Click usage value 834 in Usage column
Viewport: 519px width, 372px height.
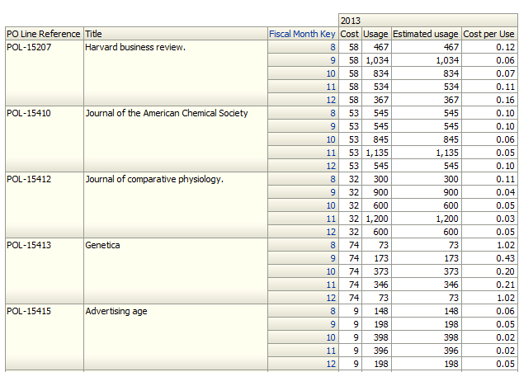[x=376, y=73]
